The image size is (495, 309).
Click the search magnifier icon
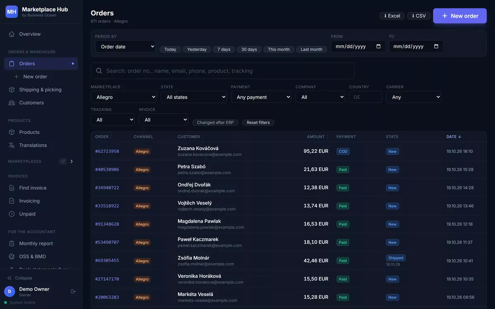[99, 71]
